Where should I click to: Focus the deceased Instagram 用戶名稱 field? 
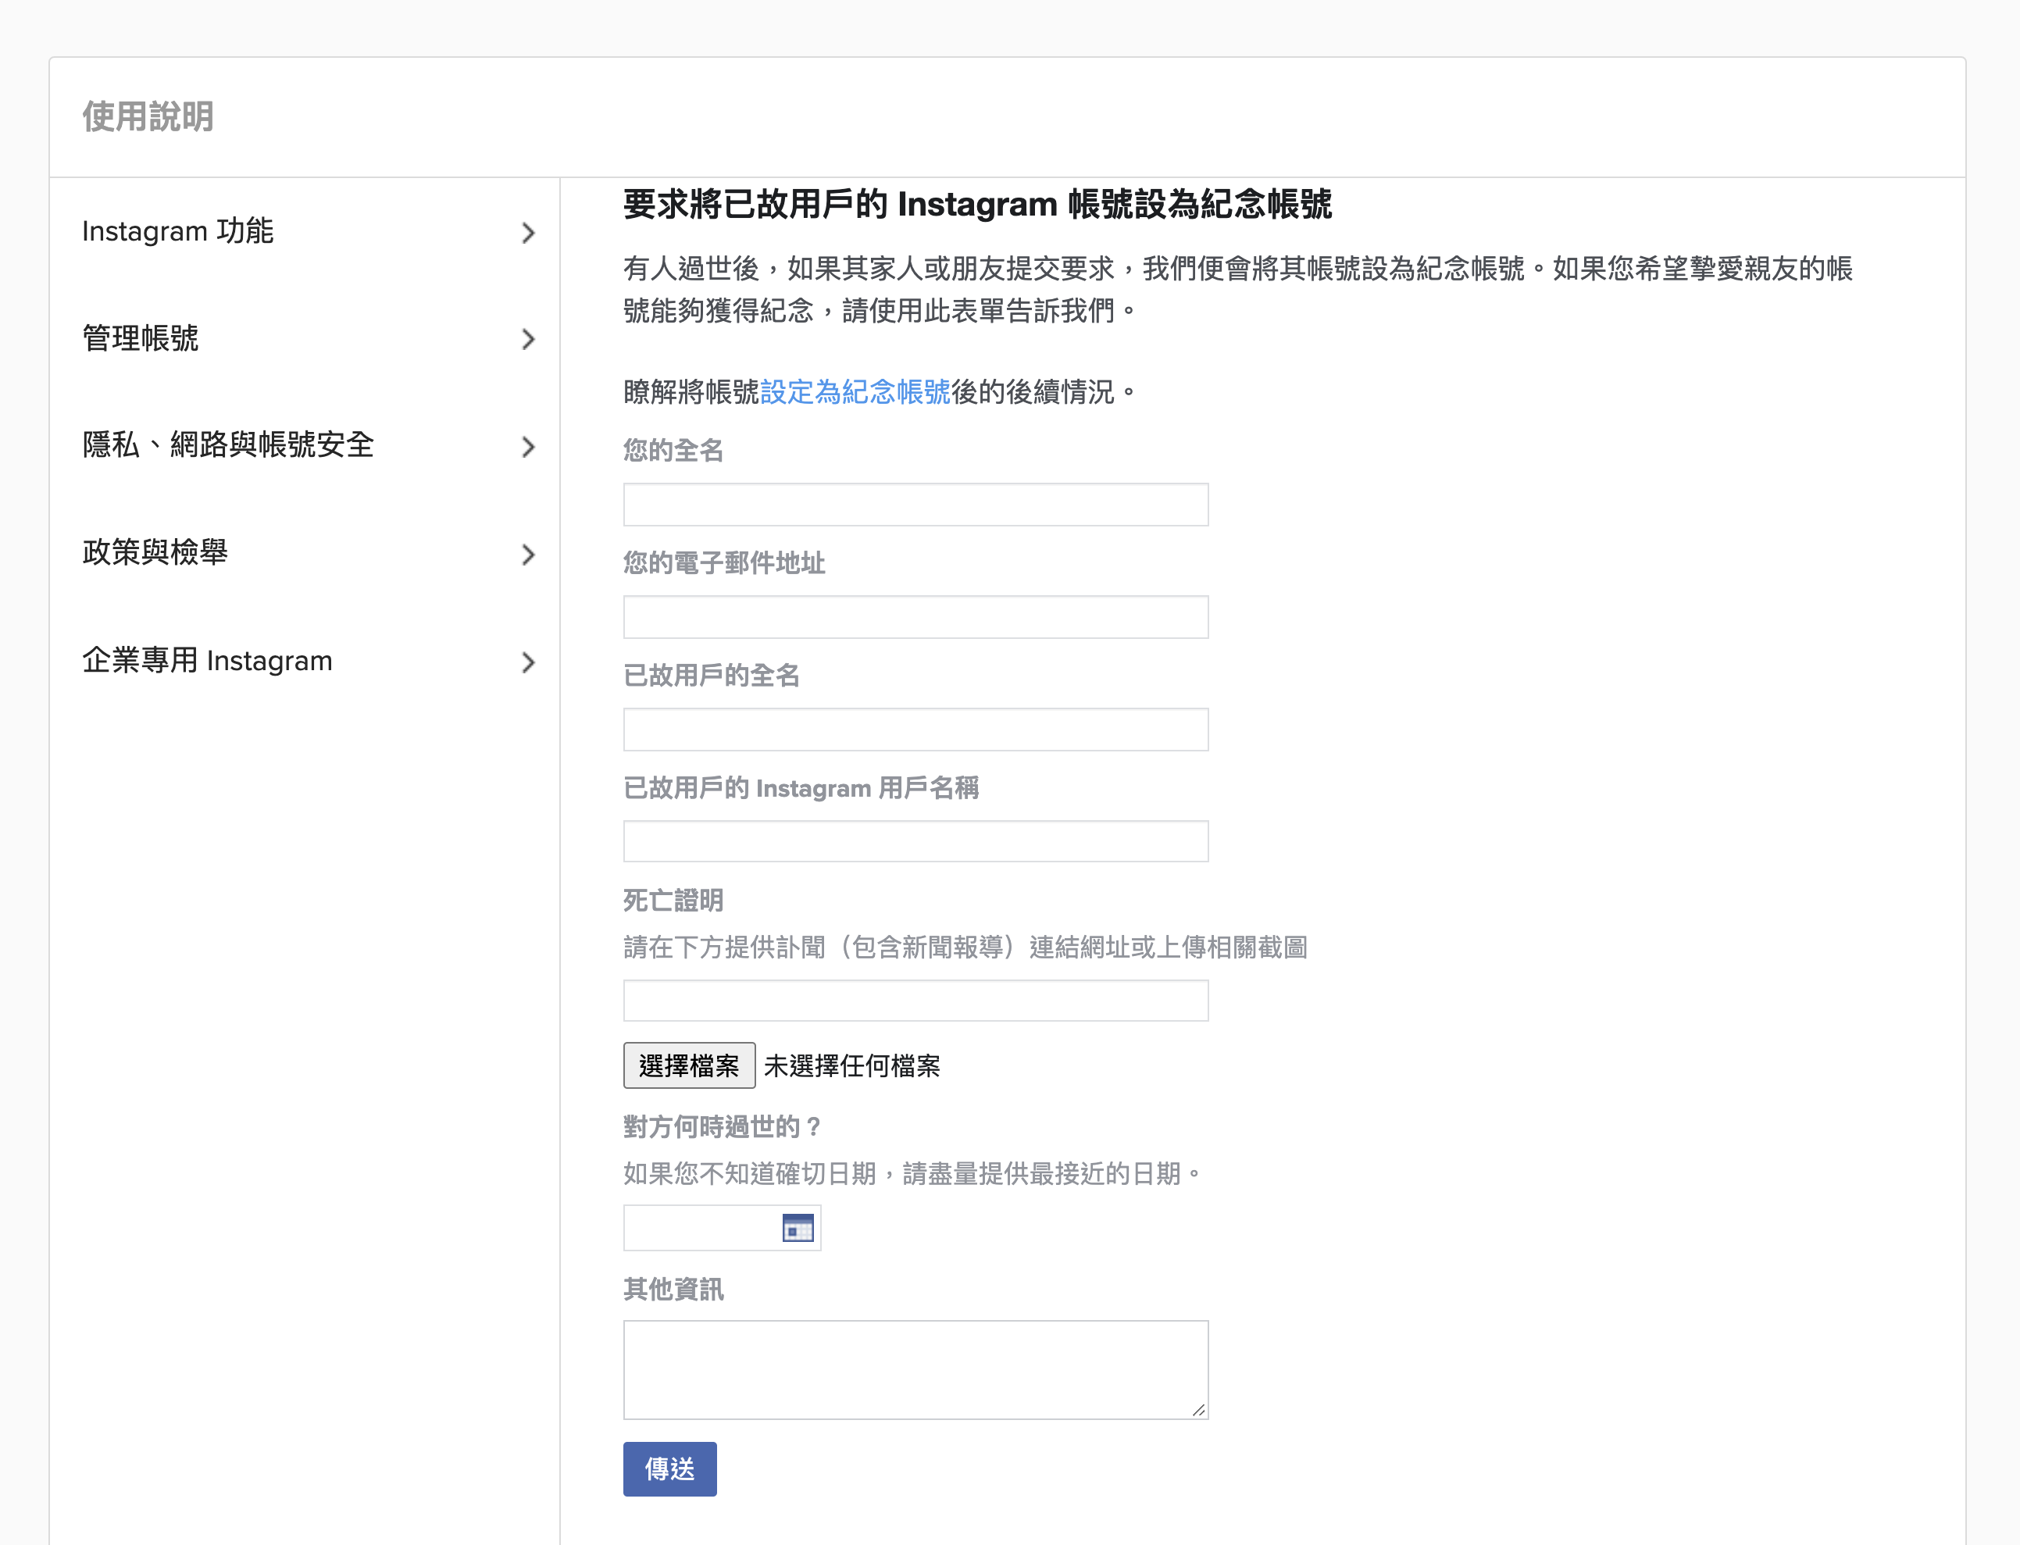[x=915, y=841]
